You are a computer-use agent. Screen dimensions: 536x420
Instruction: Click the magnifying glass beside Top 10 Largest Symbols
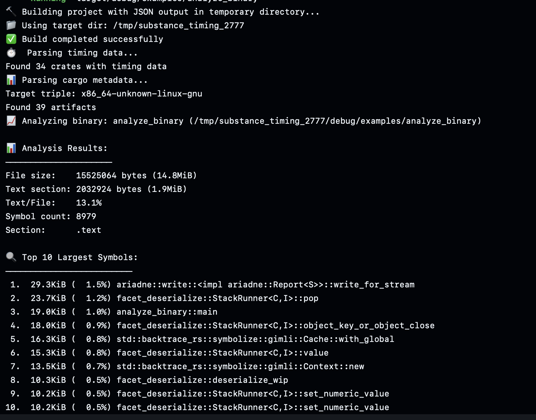[x=11, y=257]
